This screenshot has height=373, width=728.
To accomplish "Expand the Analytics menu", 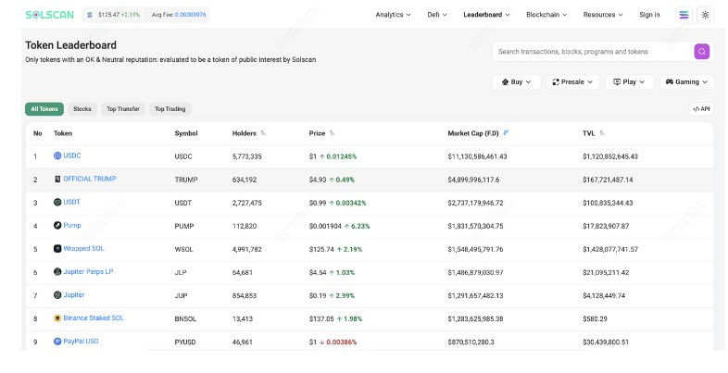I will [393, 15].
